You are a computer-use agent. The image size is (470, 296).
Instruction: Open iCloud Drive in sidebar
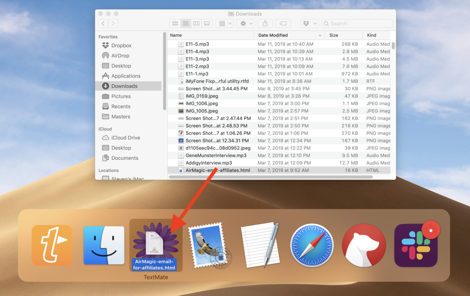coord(128,138)
